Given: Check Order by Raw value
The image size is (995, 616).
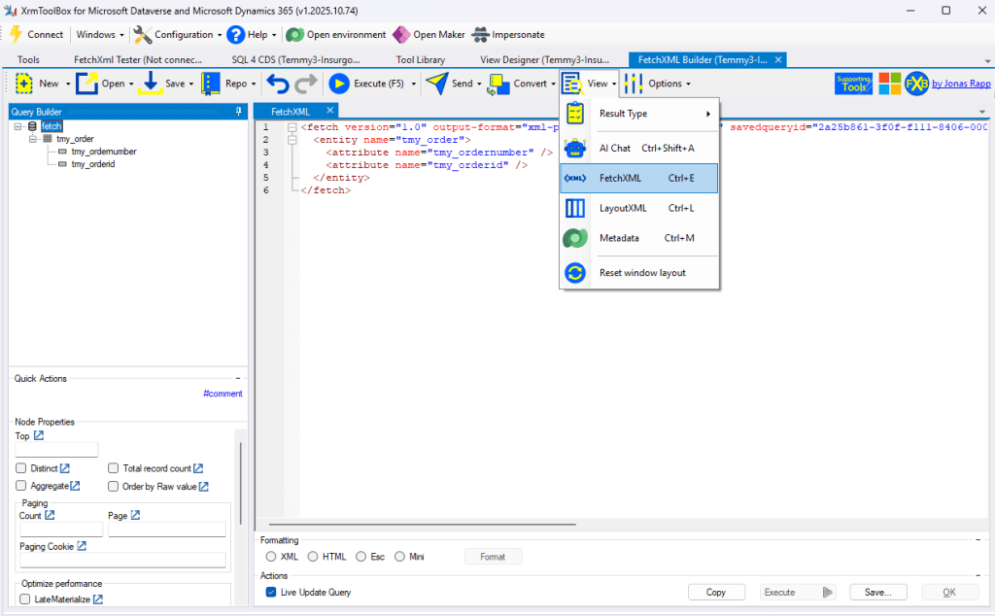Looking at the screenshot, I should point(113,486).
